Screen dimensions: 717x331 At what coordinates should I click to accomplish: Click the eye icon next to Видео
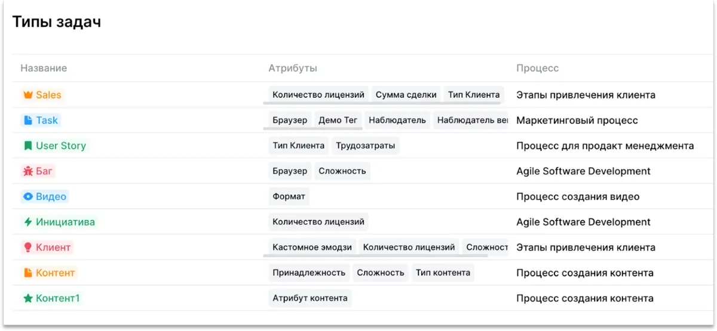pos(27,196)
